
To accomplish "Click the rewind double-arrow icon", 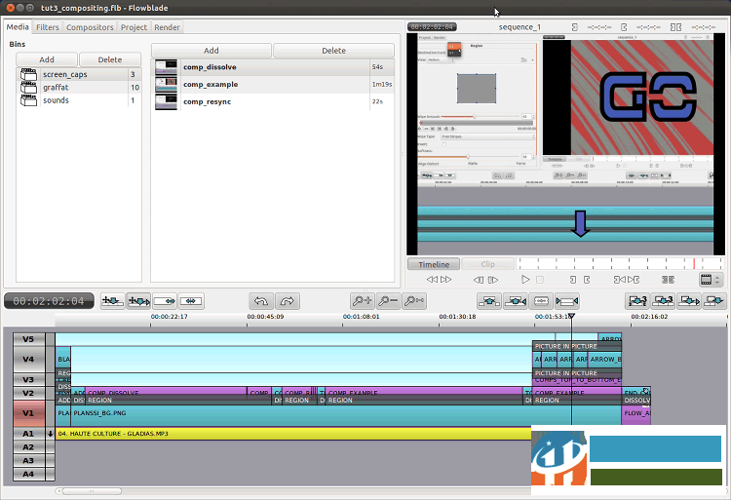I will [432, 279].
